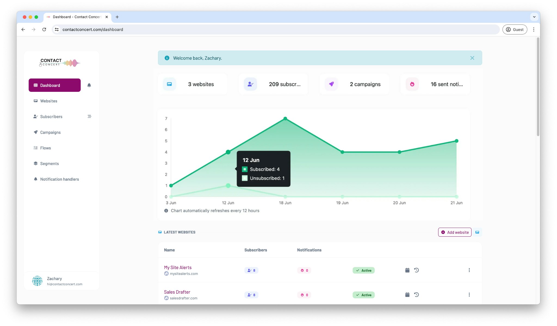Click the salesdrafter.com domain text
The height and width of the screenshot is (326, 557).
(184, 298)
